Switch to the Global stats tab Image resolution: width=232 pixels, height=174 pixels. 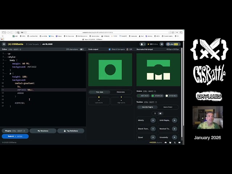click(x=121, y=92)
